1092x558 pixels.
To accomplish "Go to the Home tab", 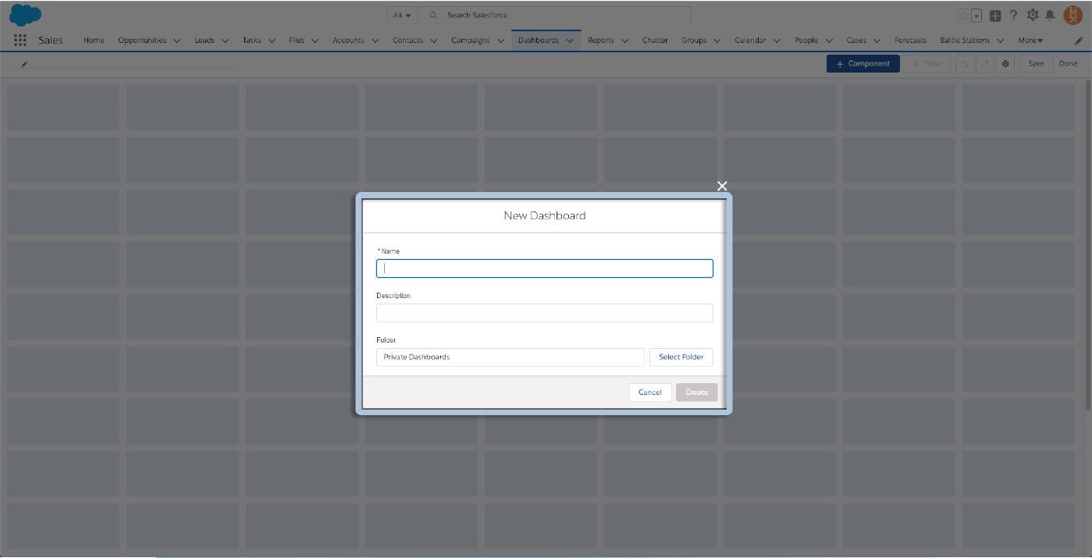I will pos(94,41).
